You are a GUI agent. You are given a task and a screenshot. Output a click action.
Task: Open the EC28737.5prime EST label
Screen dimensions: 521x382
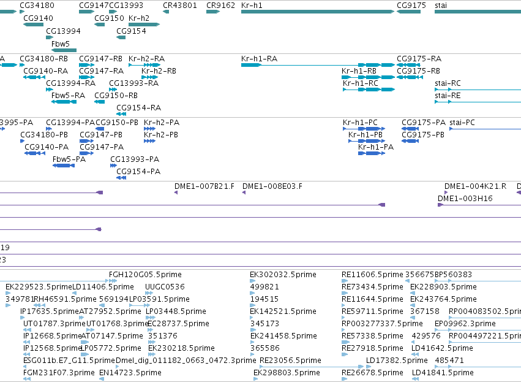point(178,323)
